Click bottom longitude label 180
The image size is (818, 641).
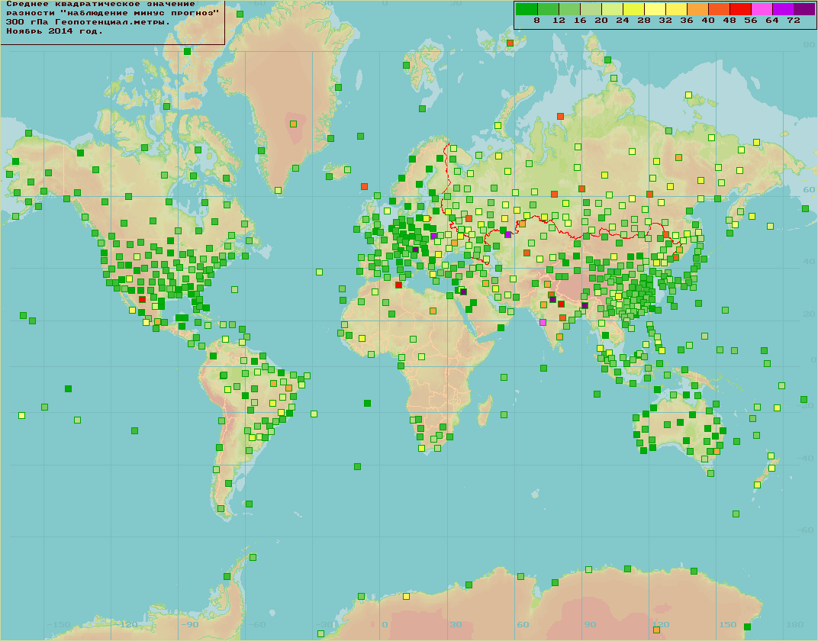coord(795,625)
